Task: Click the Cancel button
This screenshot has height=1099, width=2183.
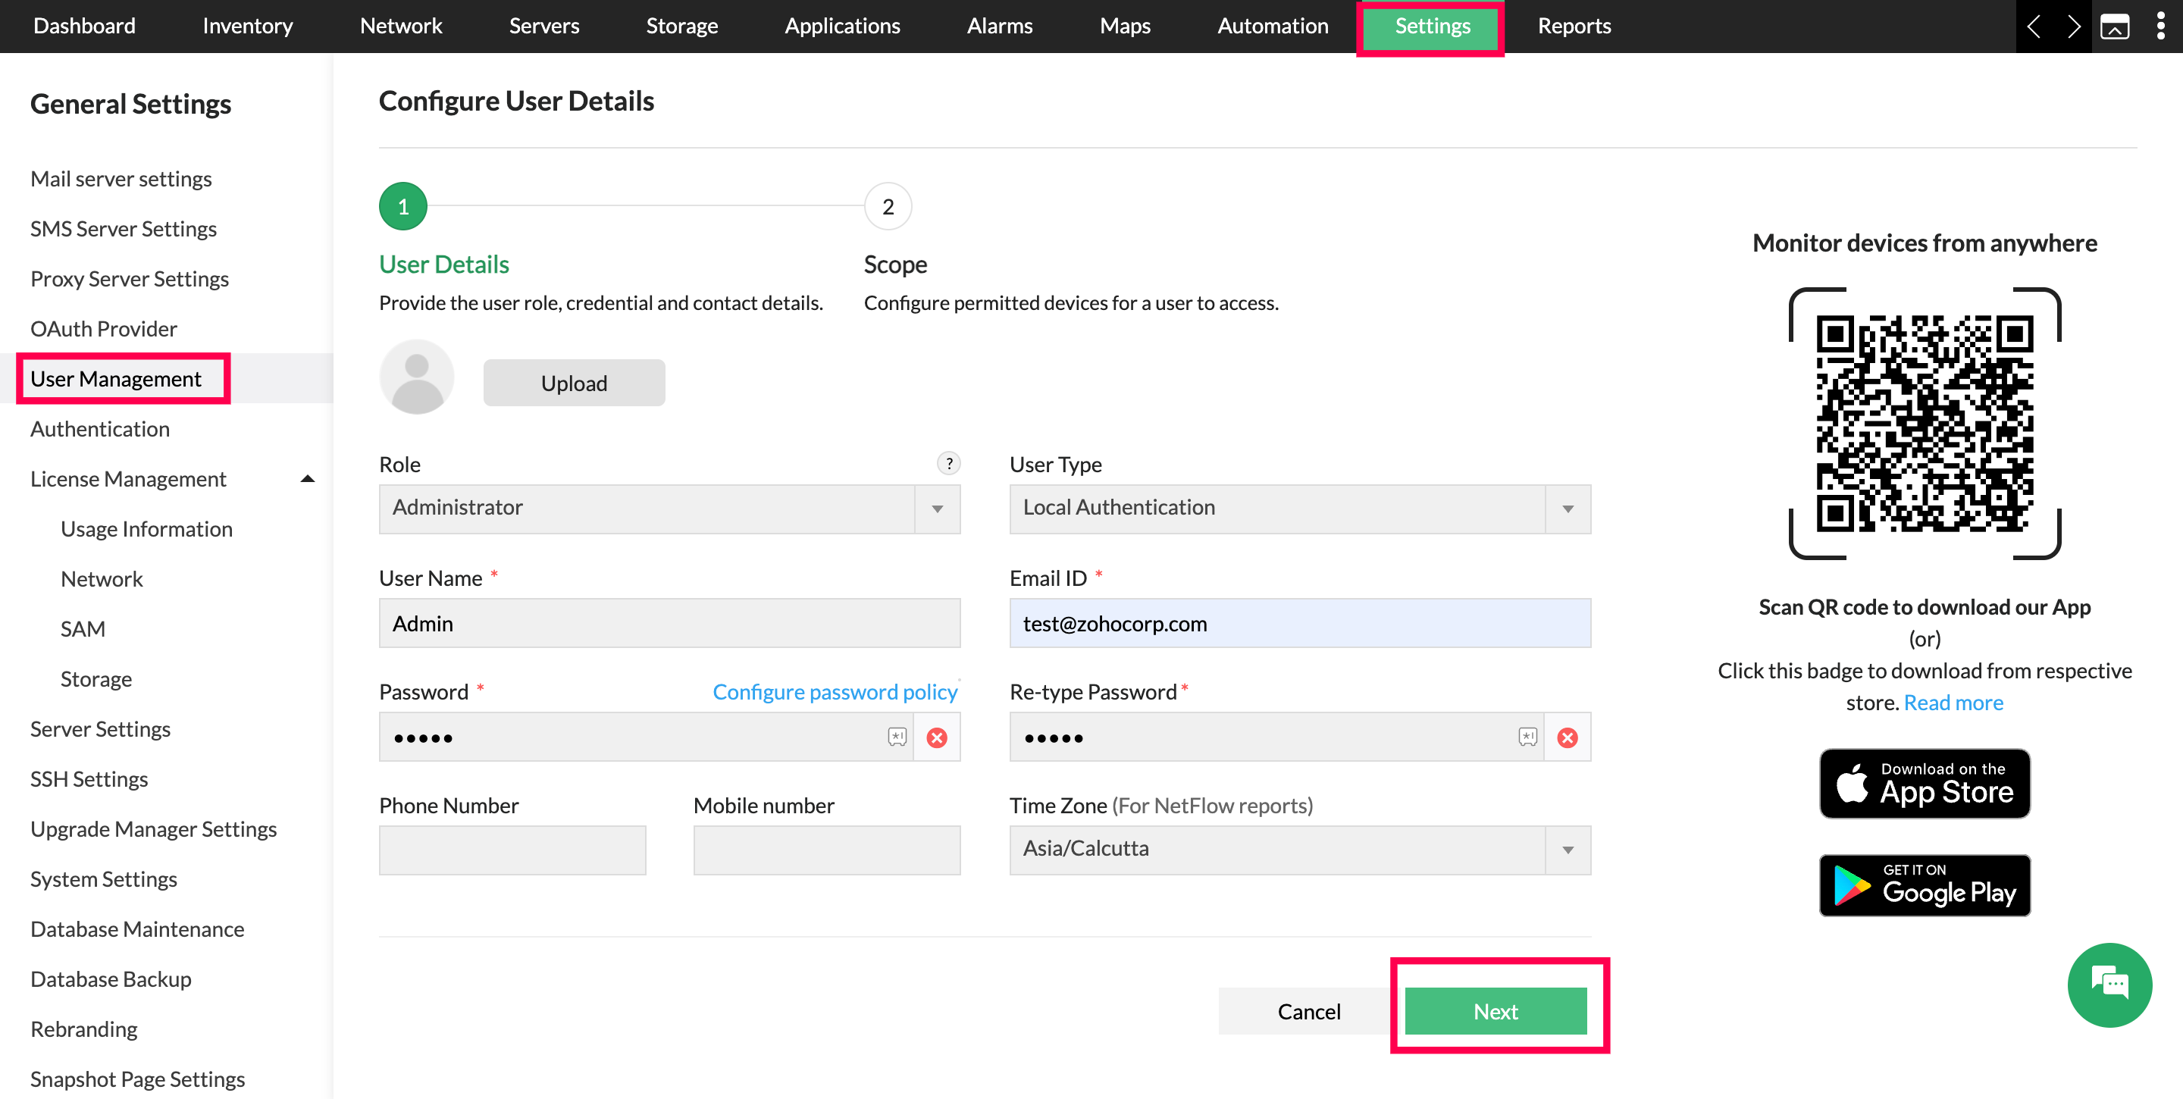Action: click(x=1308, y=1011)
